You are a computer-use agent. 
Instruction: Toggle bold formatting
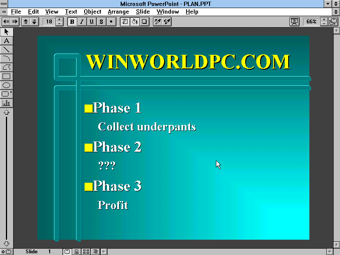(x=72, y=21)
